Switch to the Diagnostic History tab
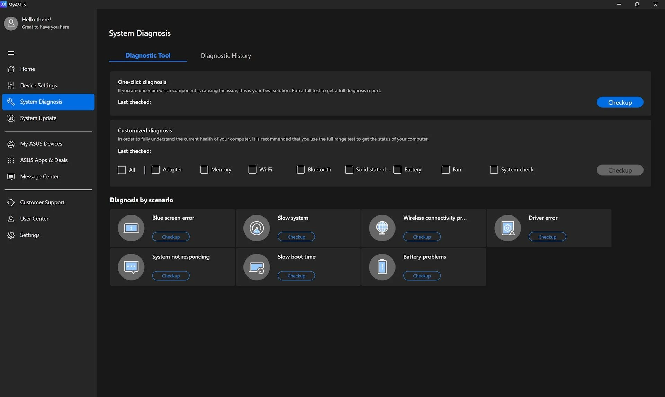 [x=226, y=56]
